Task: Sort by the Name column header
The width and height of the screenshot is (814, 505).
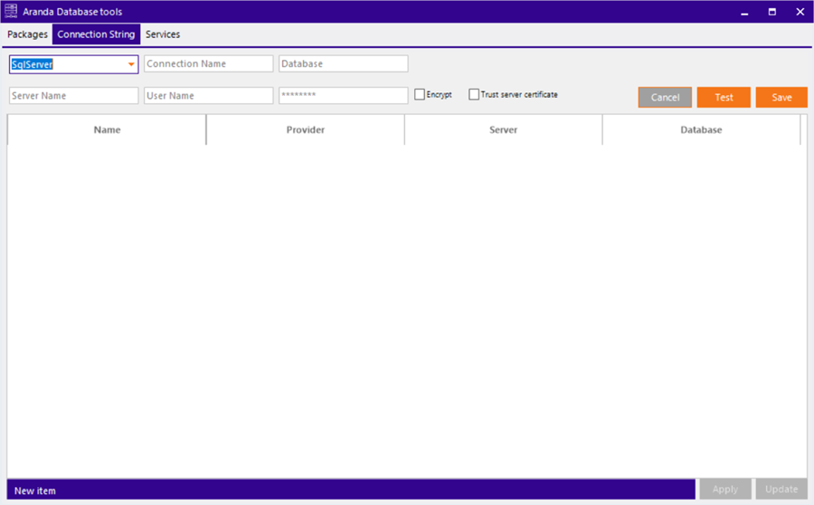Action: (x=107, y=130)
